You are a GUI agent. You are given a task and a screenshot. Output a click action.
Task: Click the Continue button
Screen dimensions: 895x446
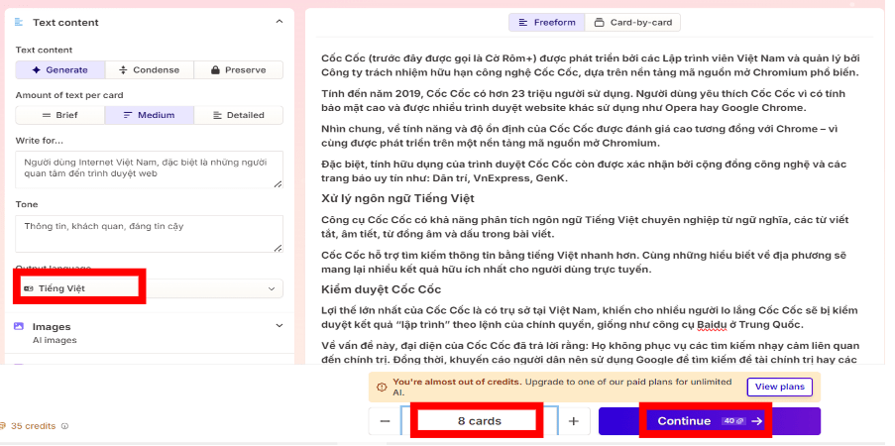click(x=710, y=421)
